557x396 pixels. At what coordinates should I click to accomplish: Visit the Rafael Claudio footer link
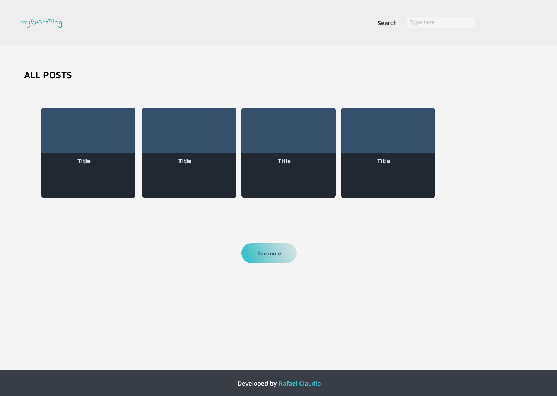click(300, 384)
